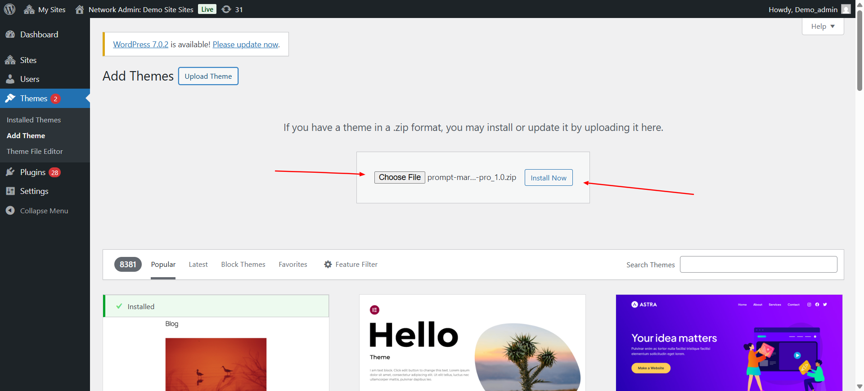Click the Plugins plug icon
864x391 pixels.
click(x=10, y=172)
